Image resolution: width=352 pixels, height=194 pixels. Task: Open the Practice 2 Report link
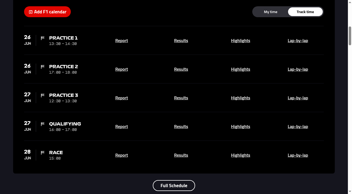pyautogui.click(x=122, y=69)
